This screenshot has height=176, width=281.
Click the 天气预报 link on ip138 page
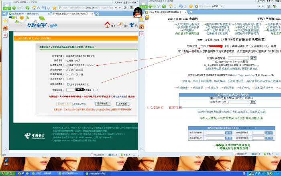187,24
